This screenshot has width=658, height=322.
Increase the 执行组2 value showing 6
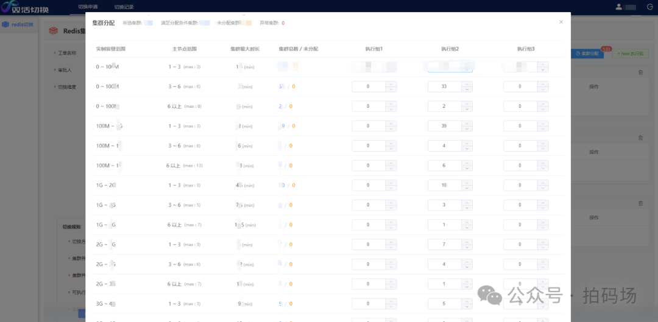click(467, 163)
